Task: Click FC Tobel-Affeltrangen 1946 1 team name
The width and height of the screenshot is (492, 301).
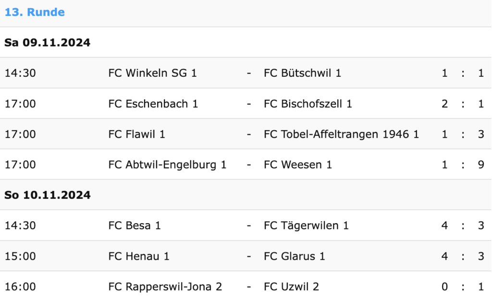Action: pyautogui.click(x=342, y=134)
